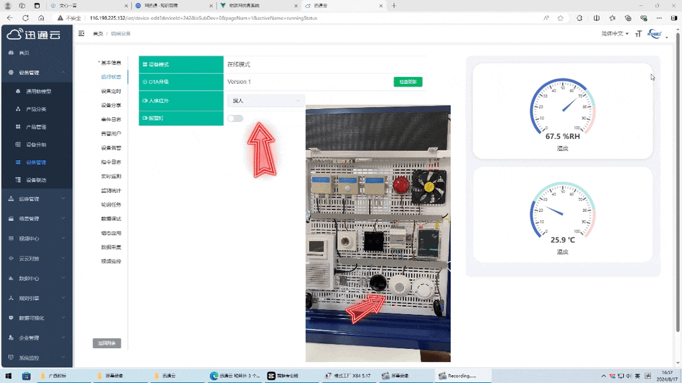Open the Windows Start menu
The width and height of the screenshot is (682, 383).
coord(9,376)
